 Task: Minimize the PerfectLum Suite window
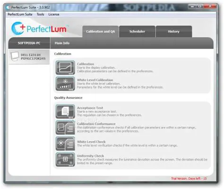click(x=192, y=7)
